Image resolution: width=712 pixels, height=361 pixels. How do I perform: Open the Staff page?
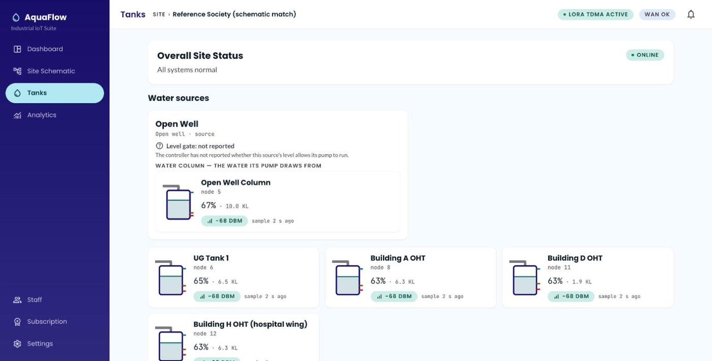[x=54, y=300]
